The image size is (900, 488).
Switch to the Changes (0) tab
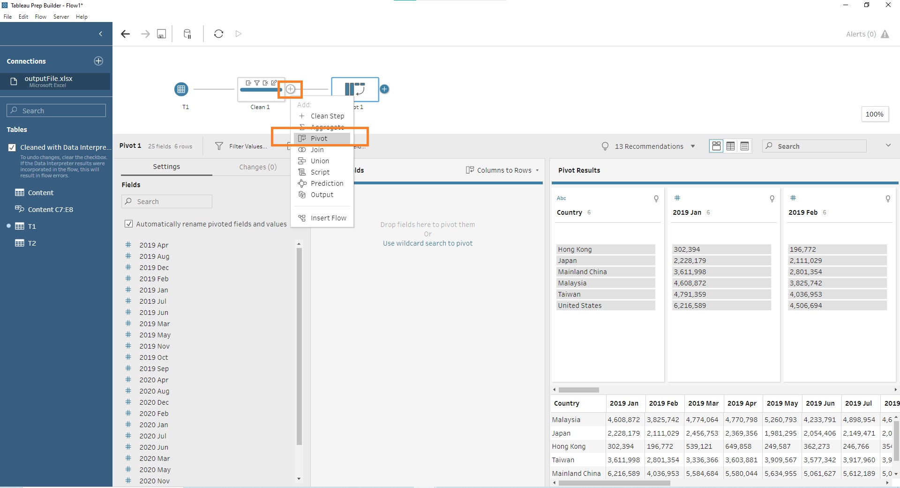click(x=258, y=167)
